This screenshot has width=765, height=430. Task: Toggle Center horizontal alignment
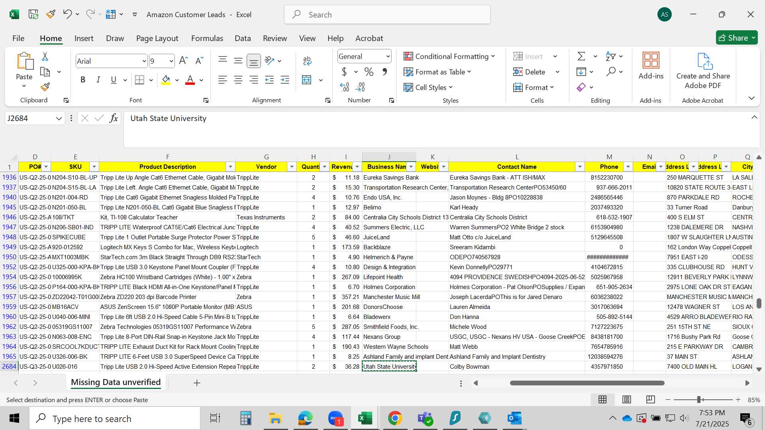[x=238, y=80]
